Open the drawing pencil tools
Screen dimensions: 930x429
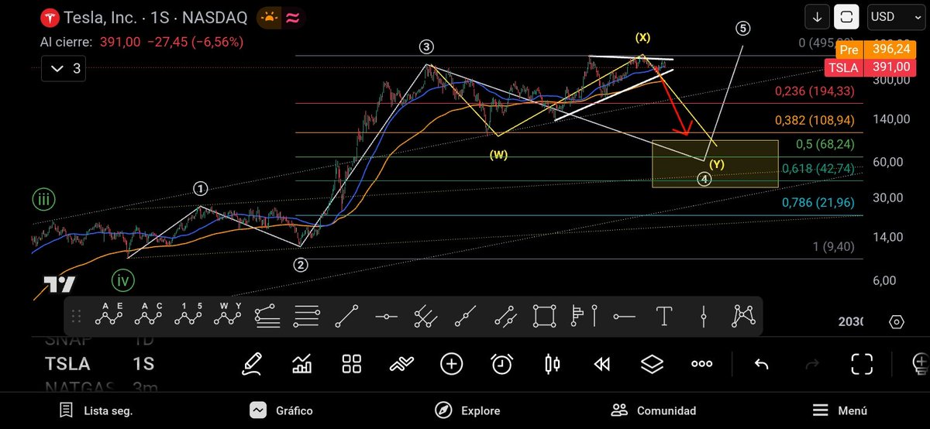point(251,363)
